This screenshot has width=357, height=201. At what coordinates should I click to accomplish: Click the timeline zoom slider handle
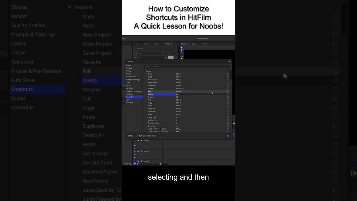pyautogui.click(x=153, y=164)
